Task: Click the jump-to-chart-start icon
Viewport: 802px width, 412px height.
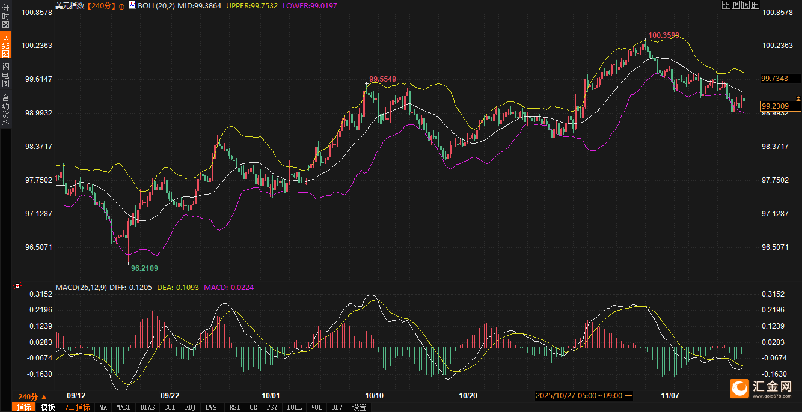Action: (736, 5)
